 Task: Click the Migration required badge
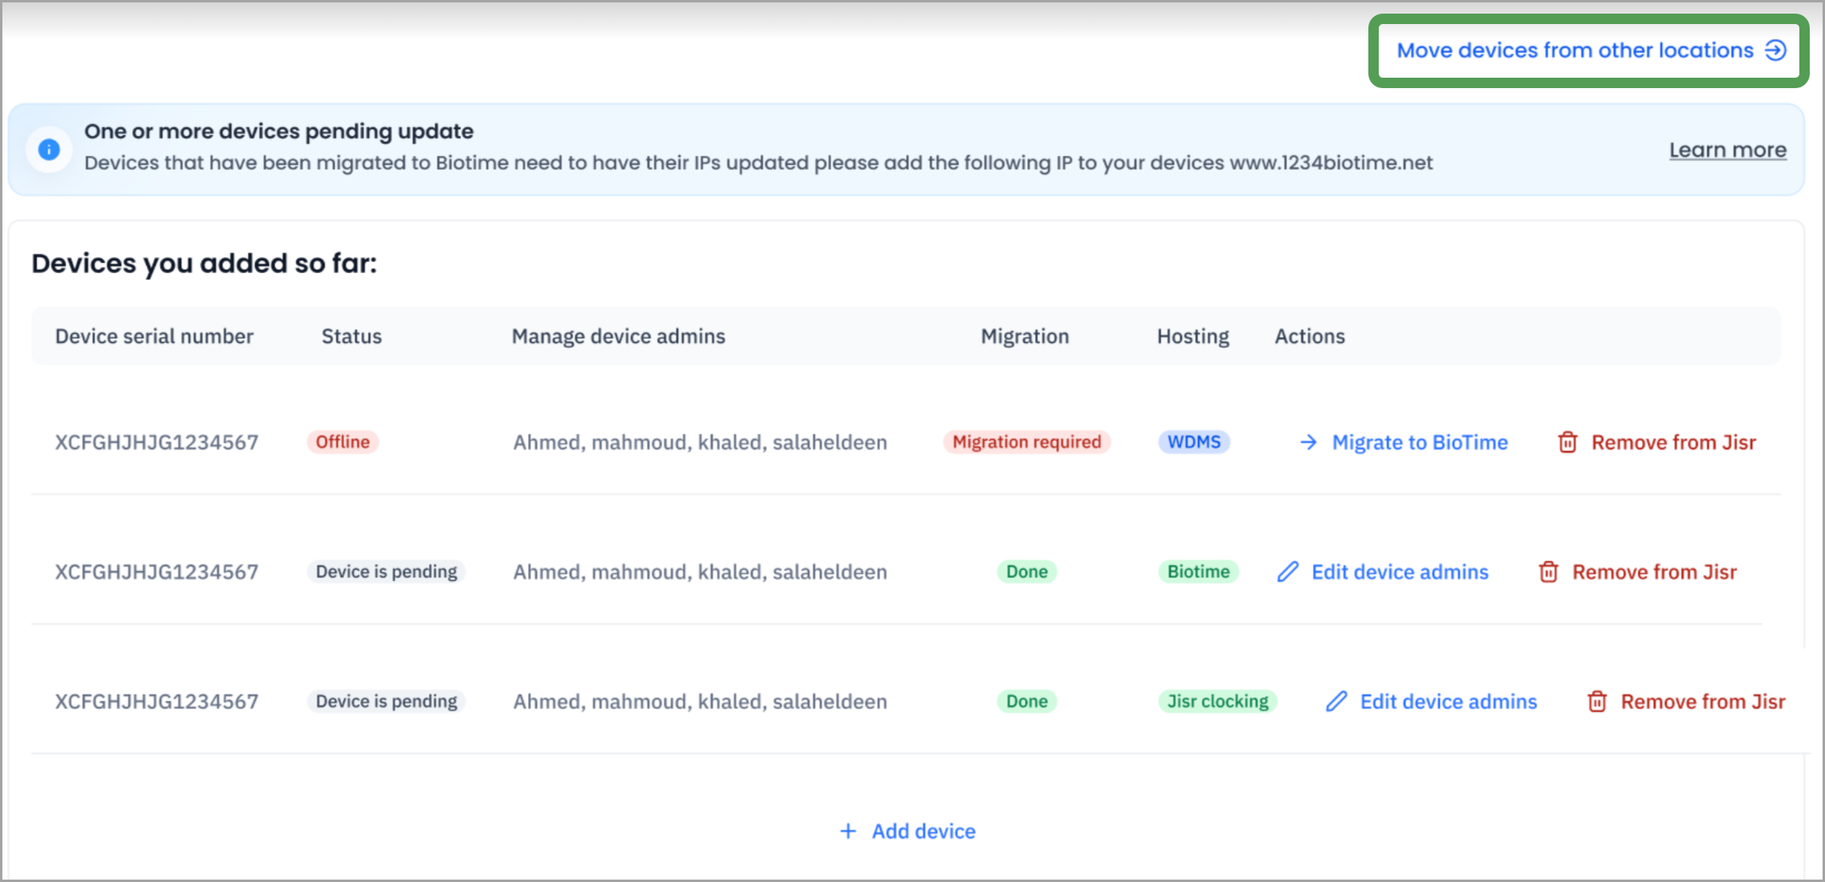coord(1026,442)
